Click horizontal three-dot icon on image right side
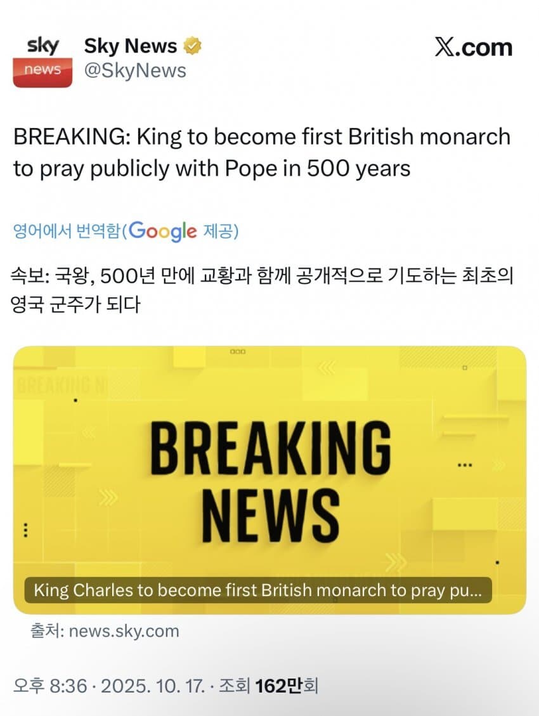The image size is (539, 716). 465,465
